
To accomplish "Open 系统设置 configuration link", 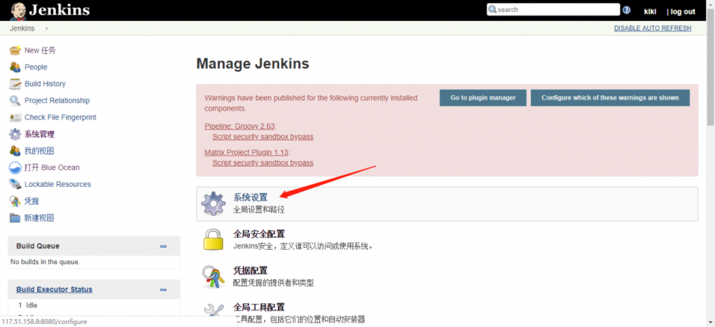I will pos(251,197).
